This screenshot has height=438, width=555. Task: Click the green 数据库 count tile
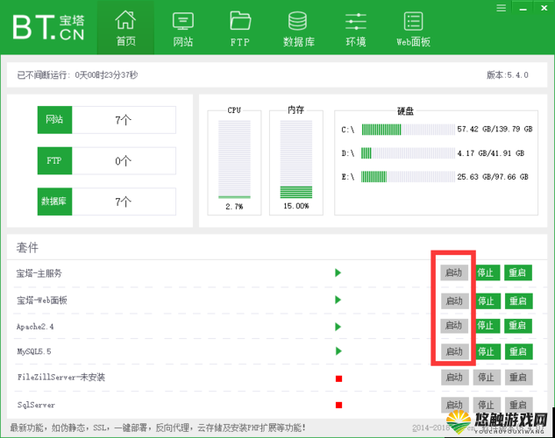click(54, 201)
